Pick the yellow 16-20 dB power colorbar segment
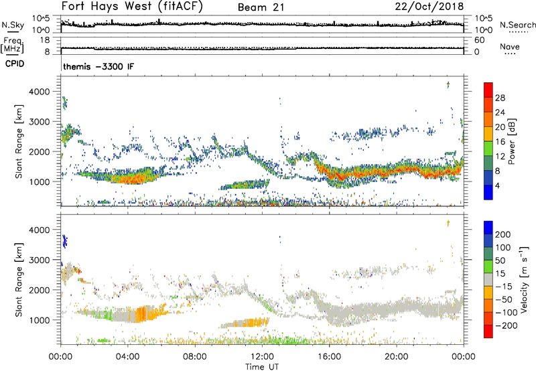Image resolution: width=536 pixels, height=371 pixels. [x=488, y=134]
